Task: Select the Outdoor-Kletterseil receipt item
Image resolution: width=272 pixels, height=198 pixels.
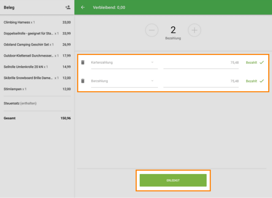Action: point(37,56)
